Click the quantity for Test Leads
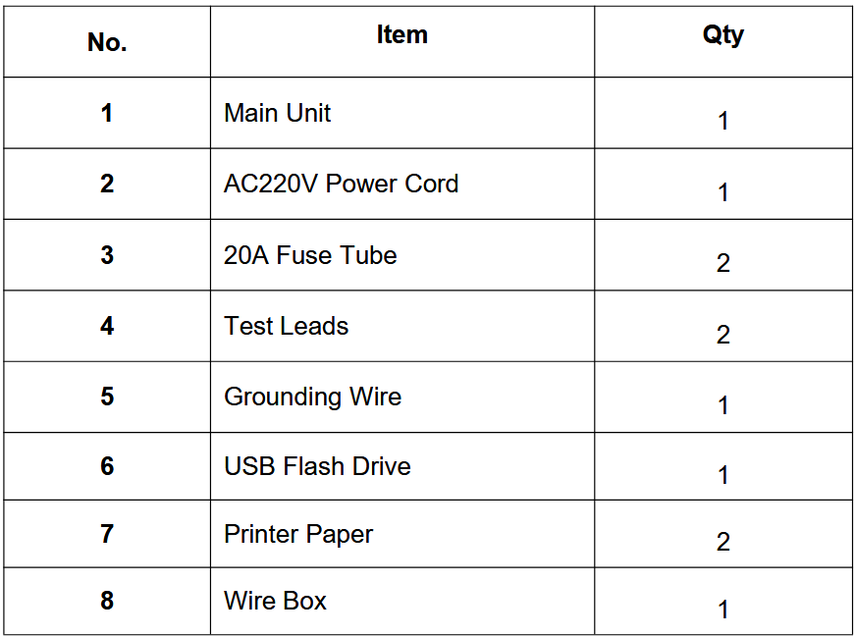856x636 pixels. point(722,335)
